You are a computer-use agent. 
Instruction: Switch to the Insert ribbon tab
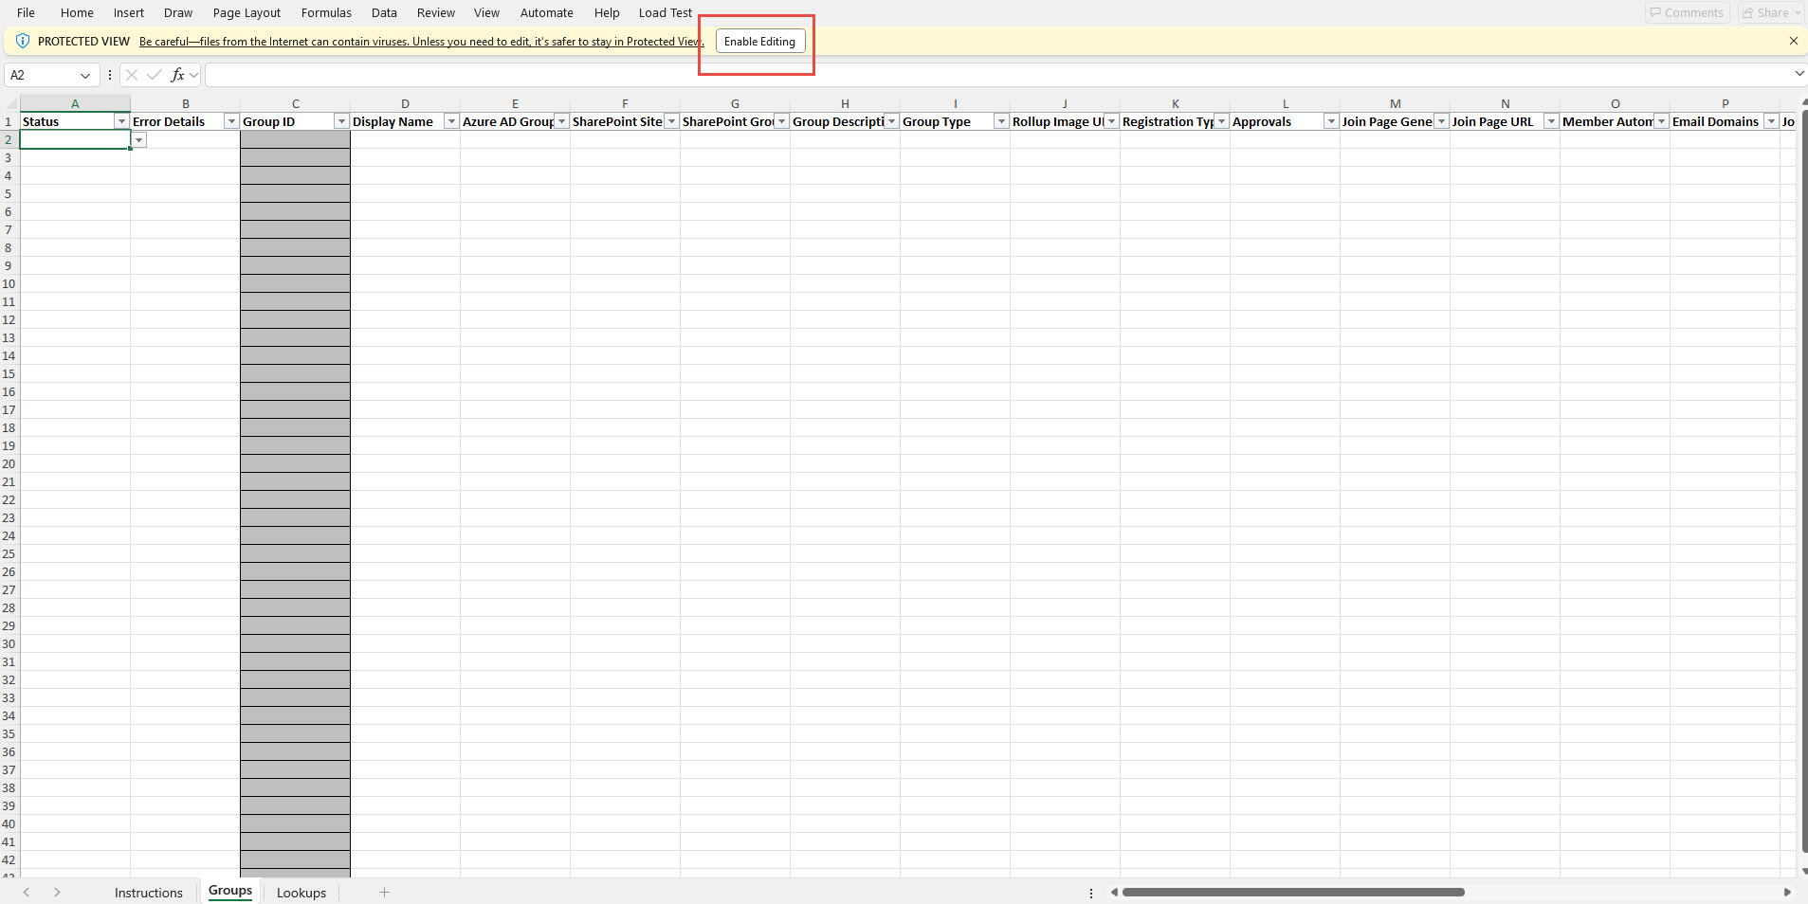(129, 12)
